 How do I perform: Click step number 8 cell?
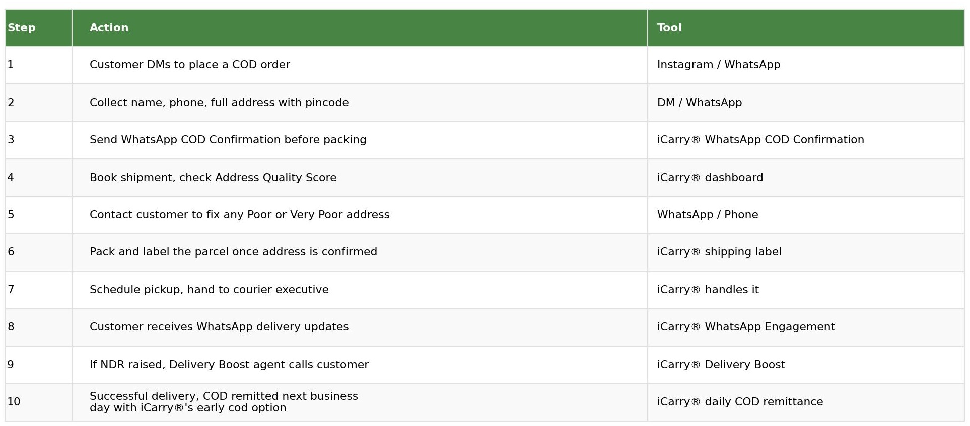click(x=38, y=327)
